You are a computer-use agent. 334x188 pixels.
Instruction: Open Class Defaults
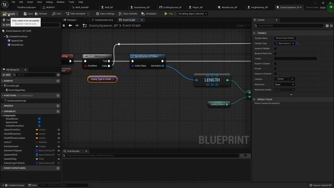pos(128,14)
